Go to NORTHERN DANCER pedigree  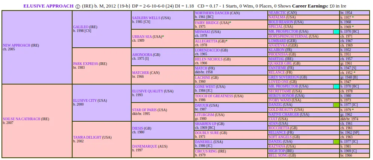212,13
